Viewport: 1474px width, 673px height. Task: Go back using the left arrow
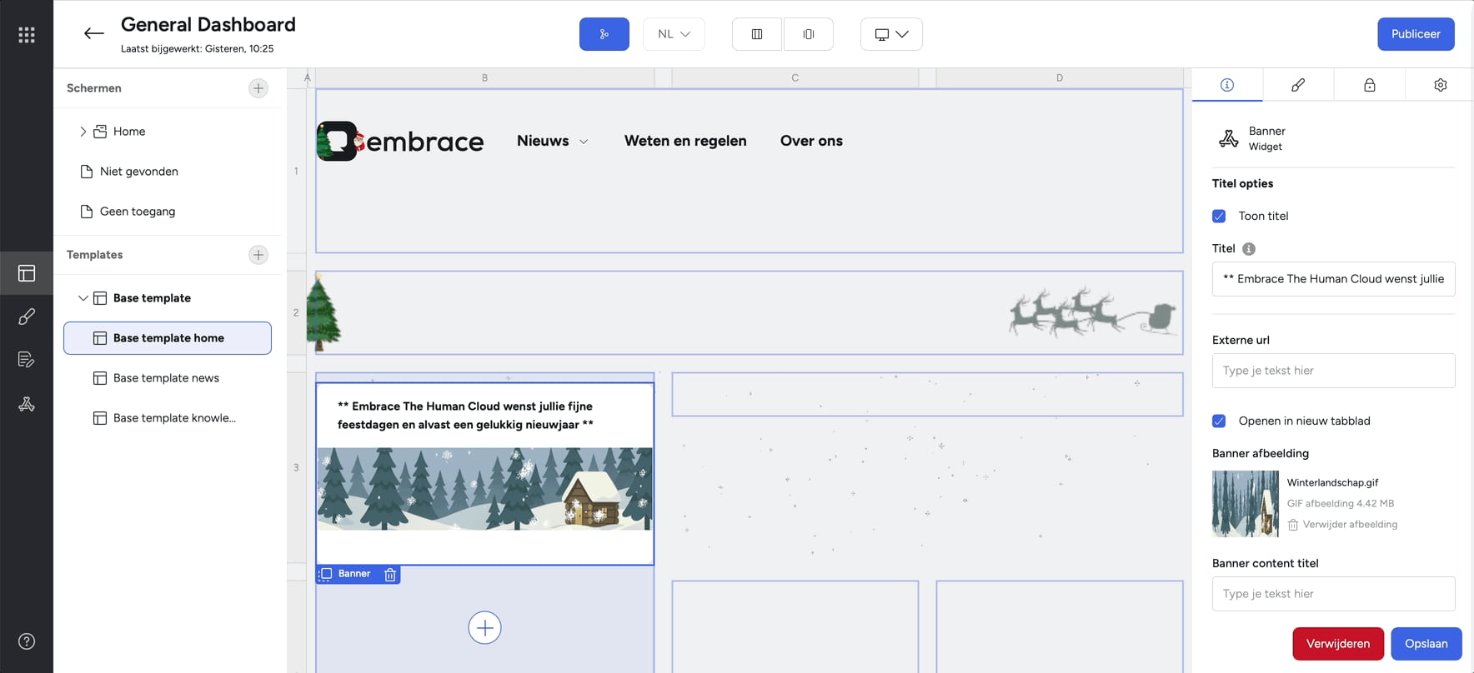93,33
